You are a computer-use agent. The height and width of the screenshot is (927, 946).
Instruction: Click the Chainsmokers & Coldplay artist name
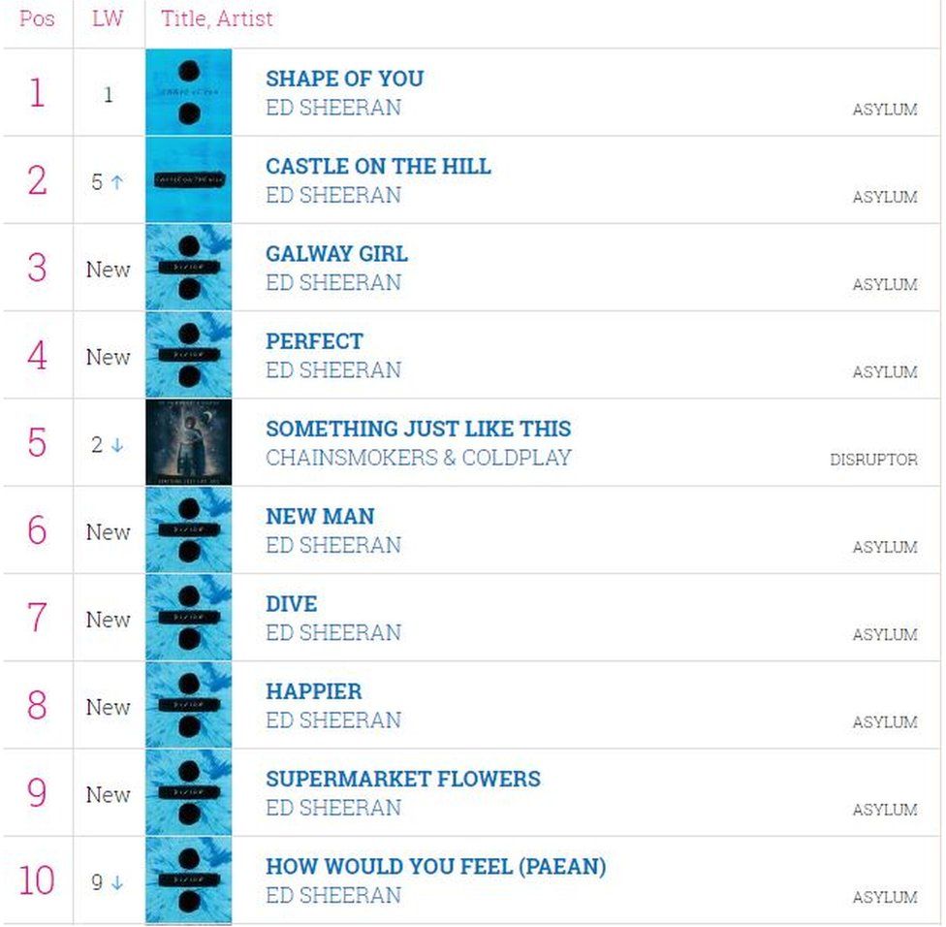(418, 458)
